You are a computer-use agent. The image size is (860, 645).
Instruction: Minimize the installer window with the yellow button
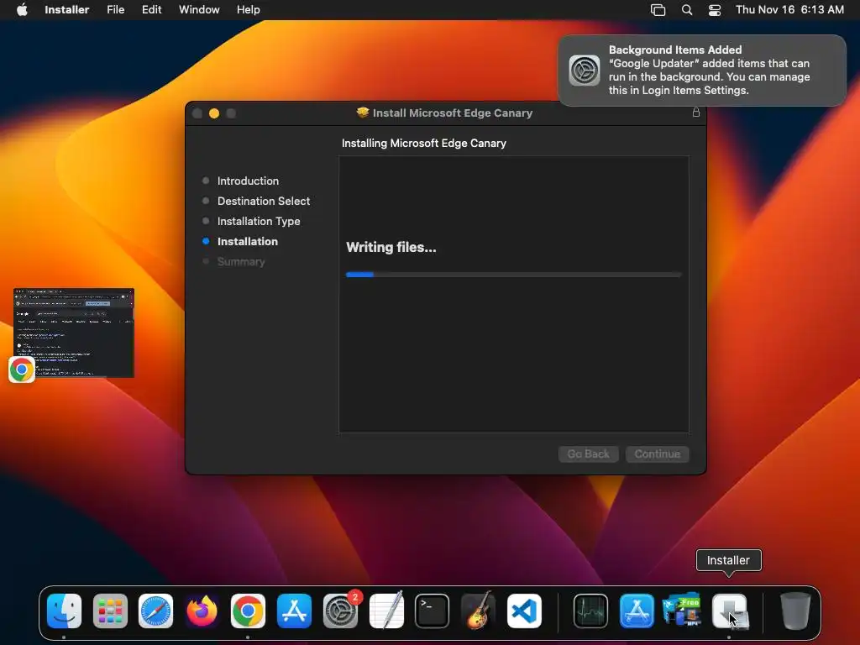pos(214,113)
